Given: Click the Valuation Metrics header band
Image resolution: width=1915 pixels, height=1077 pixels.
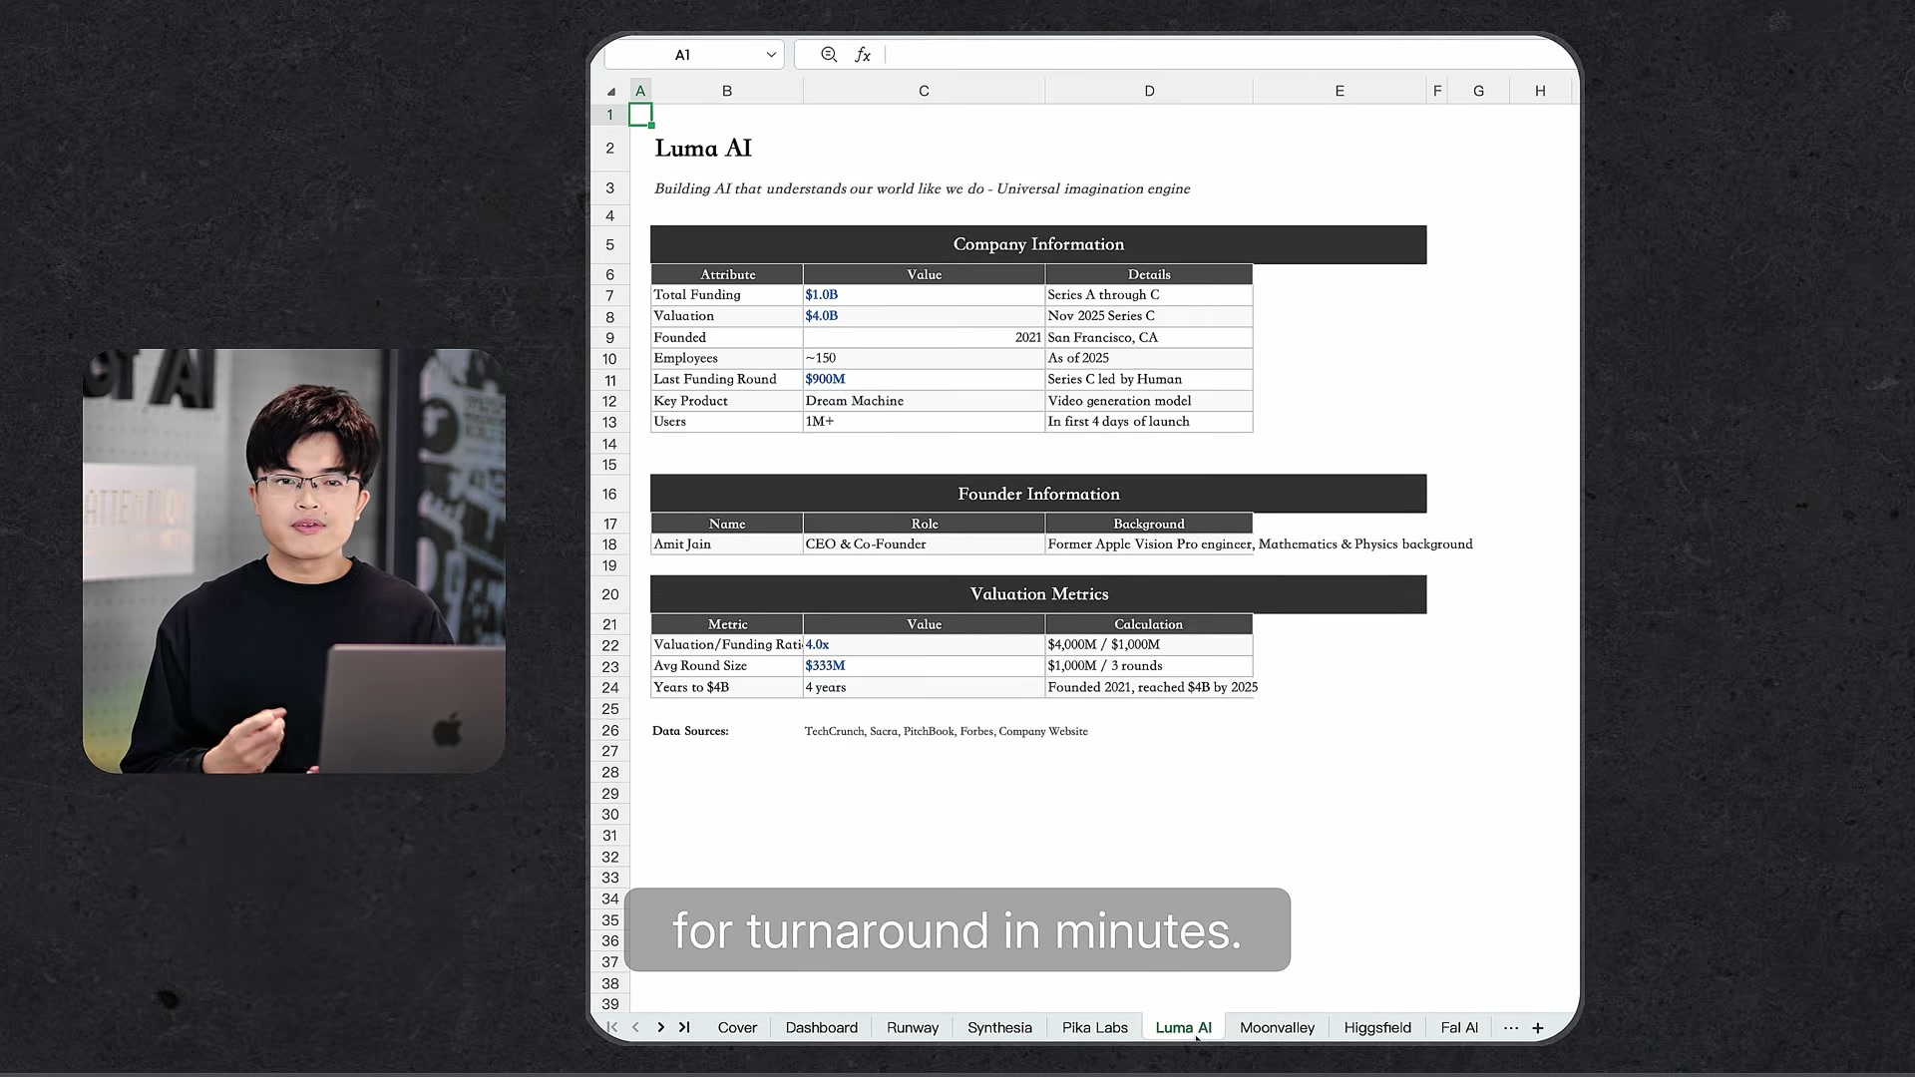Looking at the screenshot, I should (1038, 594).
